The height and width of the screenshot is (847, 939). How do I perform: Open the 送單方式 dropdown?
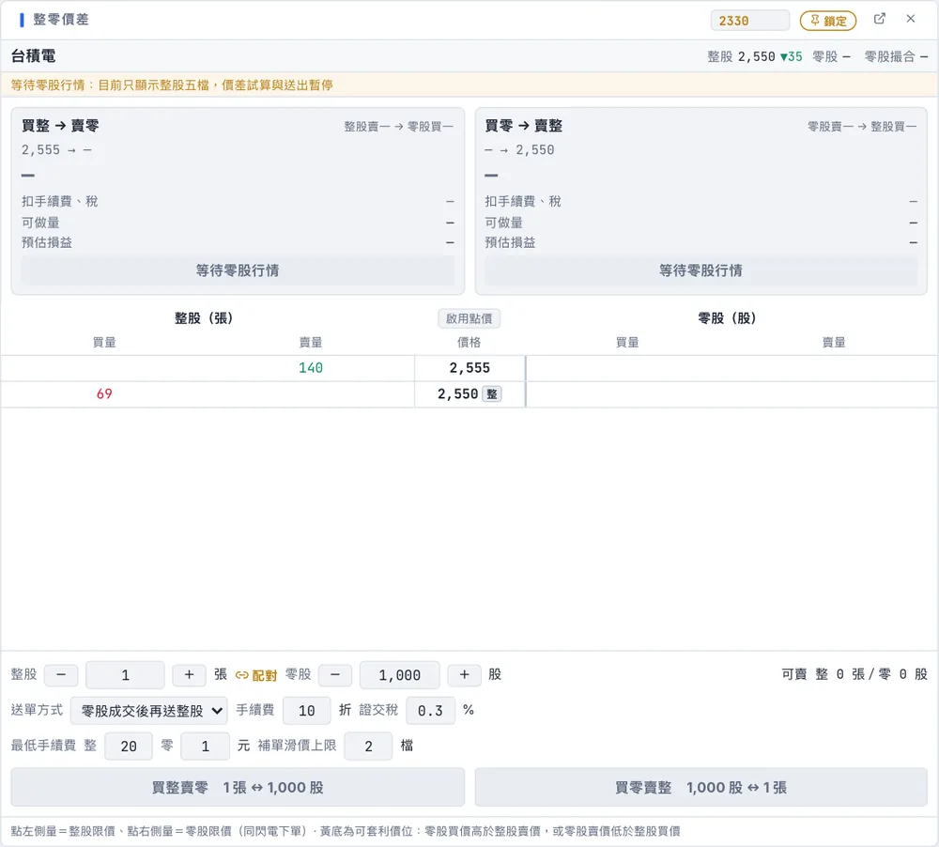tap(149, 711)
